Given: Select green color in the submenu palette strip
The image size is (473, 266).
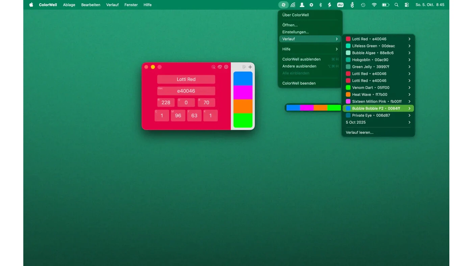Looking at the screenshot, I should tap(334, 108).
